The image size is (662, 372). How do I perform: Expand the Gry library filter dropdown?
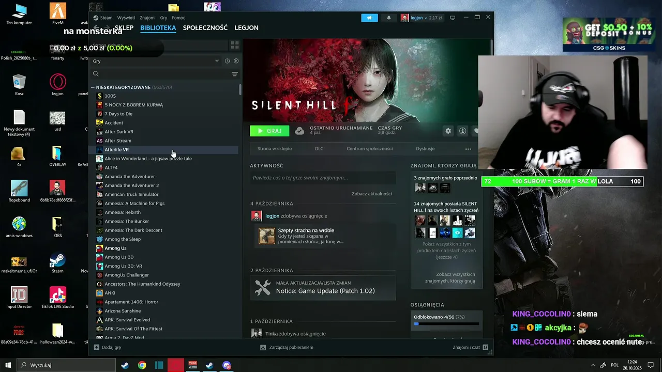click(156, 61)
